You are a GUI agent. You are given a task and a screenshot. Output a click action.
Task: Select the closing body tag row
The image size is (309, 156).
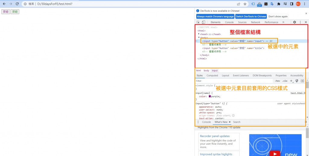coord(204,55)
